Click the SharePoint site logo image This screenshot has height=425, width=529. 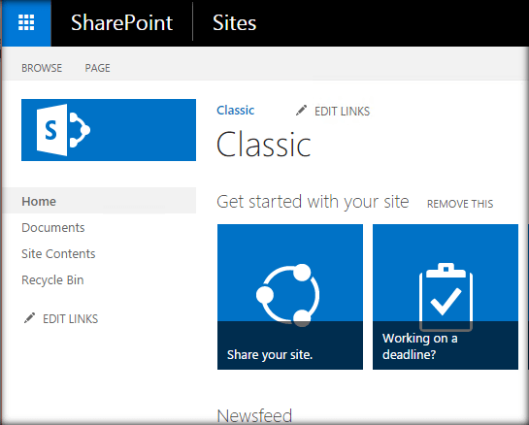pyautogui.click(x=109, y=130)
